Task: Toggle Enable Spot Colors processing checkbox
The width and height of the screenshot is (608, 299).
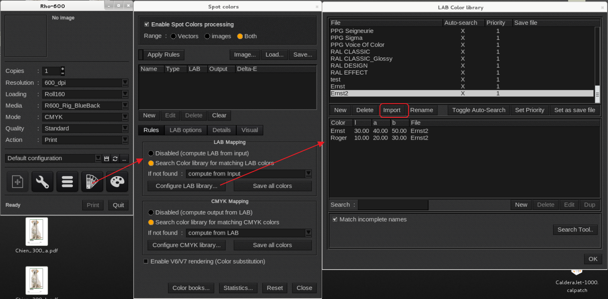Action: (x=147, y=24)
